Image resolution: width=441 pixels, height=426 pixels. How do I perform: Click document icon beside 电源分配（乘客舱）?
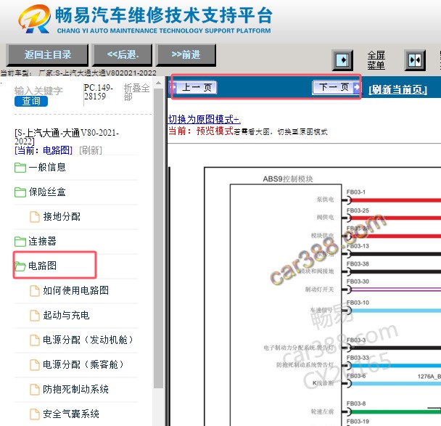(x=35, y=364)
